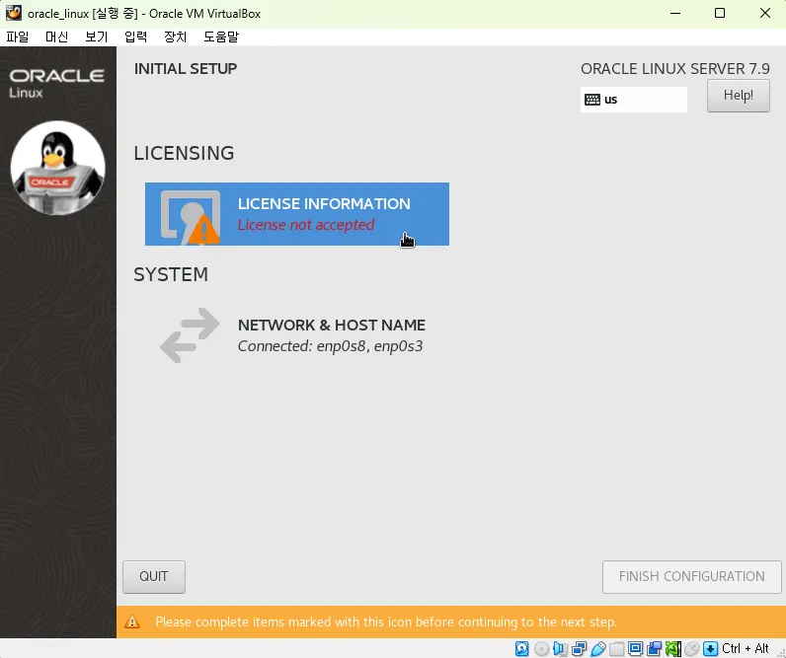Click the keyboard icon beside us
The image size is (786, 658).
click(x=592, y=100)
